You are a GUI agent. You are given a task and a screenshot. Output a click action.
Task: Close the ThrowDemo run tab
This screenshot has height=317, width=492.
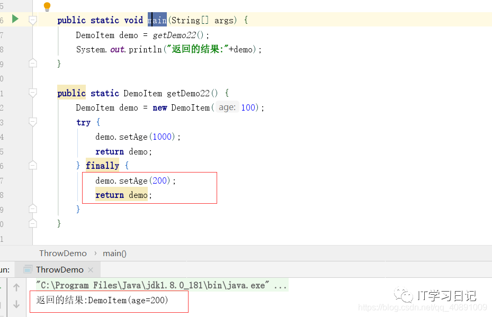(91, 270)
